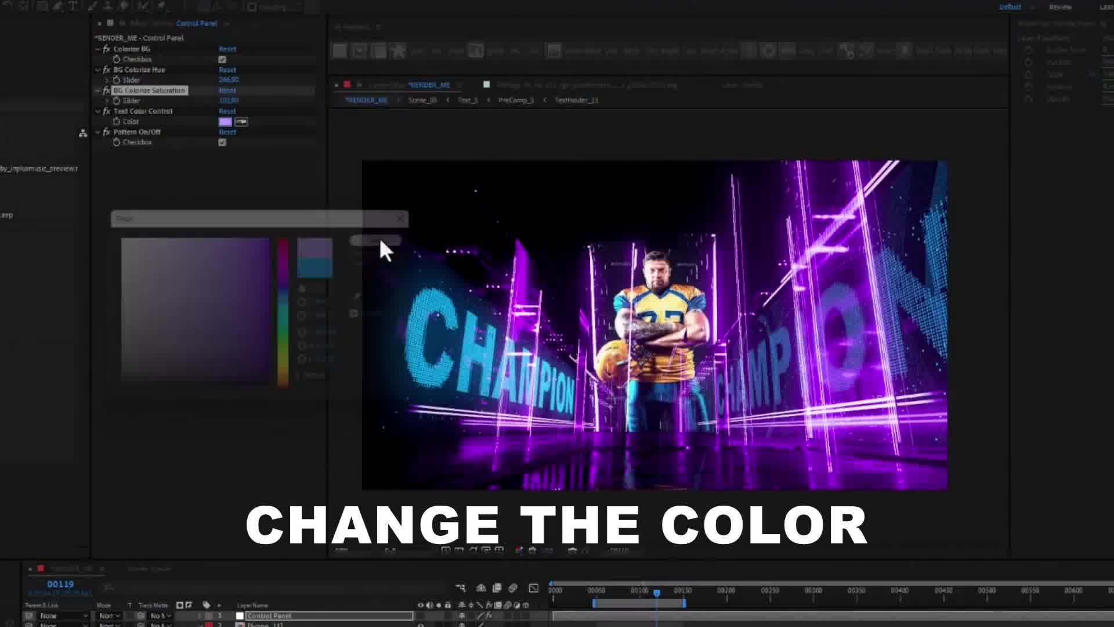Expand the Slider under BG Colorize Hue
This screenshot has height=627, width=1114.
click(x=107, y=80)
